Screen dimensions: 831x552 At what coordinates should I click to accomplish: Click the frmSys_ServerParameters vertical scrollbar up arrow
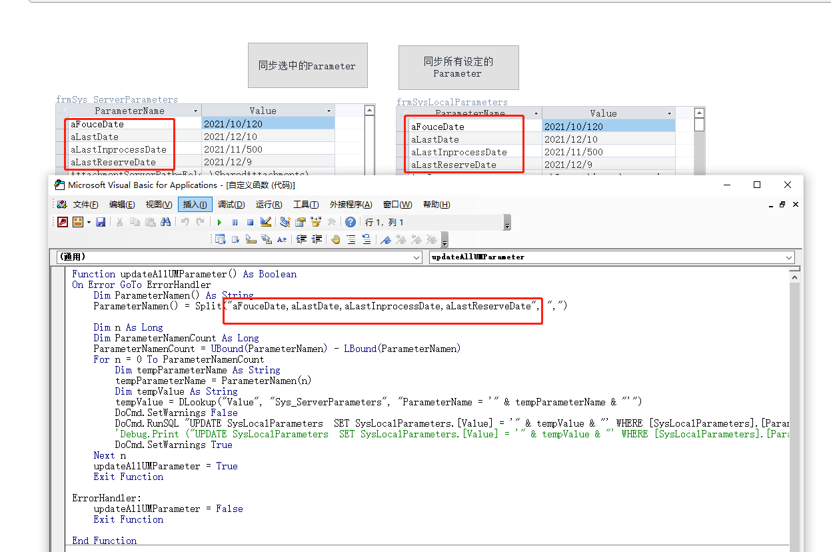369,111
